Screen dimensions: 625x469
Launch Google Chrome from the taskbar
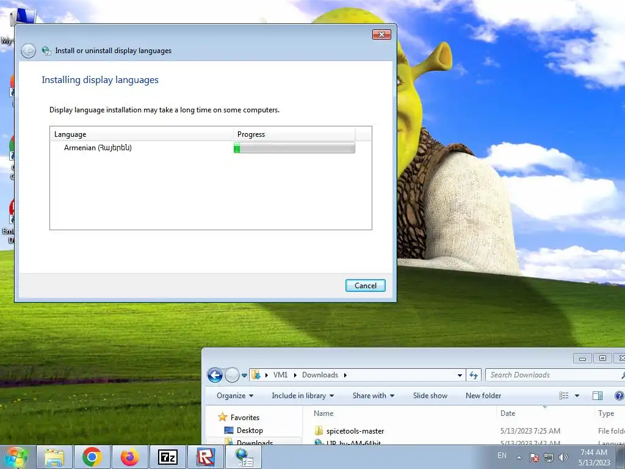pyautogui.click(x=92, y=457)
